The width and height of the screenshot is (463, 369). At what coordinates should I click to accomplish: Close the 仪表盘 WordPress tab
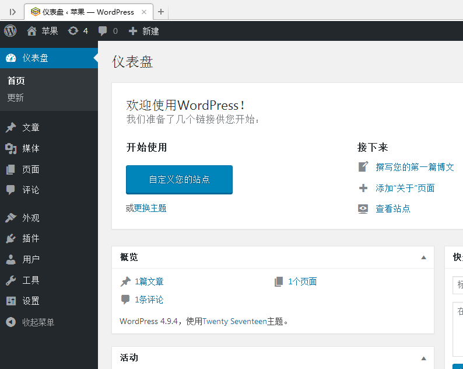[x=144, y=12]
